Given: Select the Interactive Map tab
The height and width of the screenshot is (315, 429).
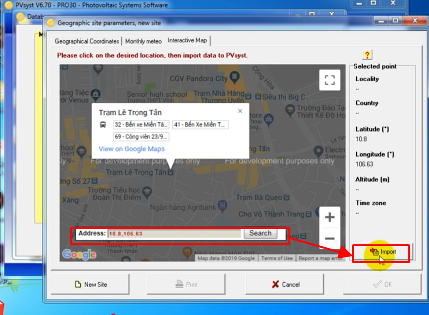Looking at the screenshot, I should click(187, 40).
